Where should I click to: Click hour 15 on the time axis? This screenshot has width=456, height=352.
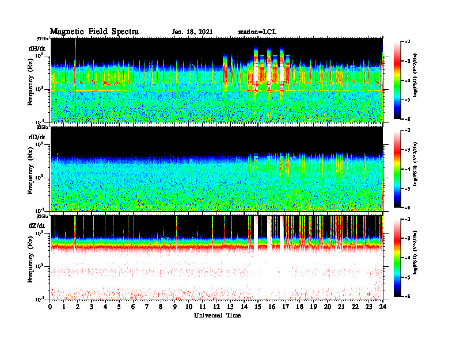(x=258, y=307)
